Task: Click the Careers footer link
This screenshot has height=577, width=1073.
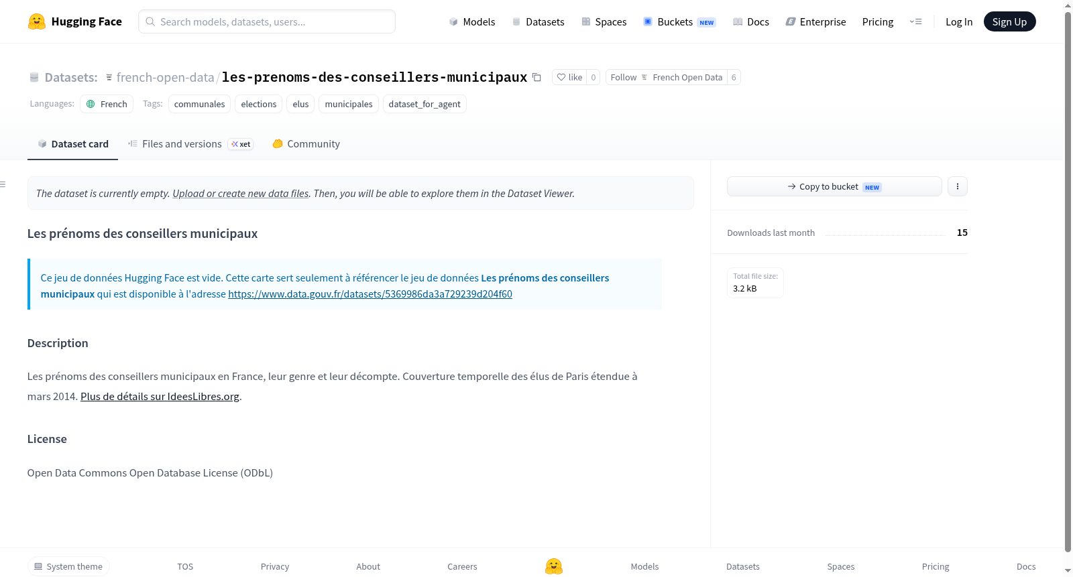Action: (x=462, y=566)
